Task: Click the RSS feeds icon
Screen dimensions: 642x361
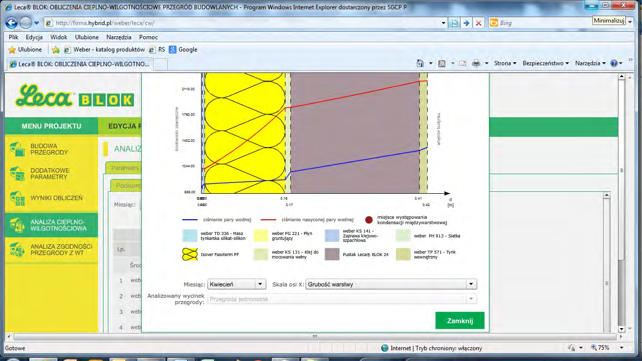Action: tap(442, 63)
